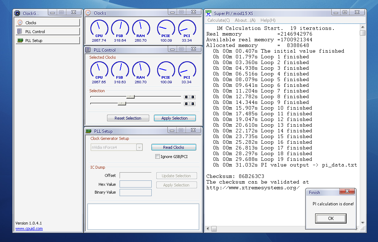Screen dimensions: 378x242
Task: Minimize the Clocks window
Action: [172, 12]
